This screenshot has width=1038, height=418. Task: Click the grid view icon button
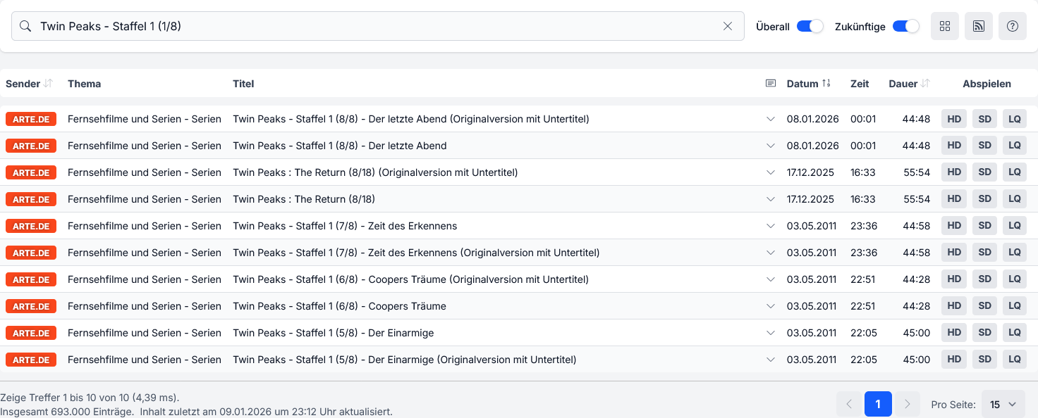click(945, 26)
